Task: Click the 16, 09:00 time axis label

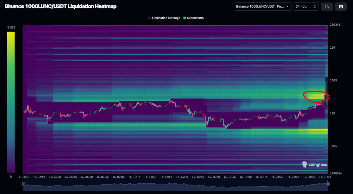Action: 119,177
